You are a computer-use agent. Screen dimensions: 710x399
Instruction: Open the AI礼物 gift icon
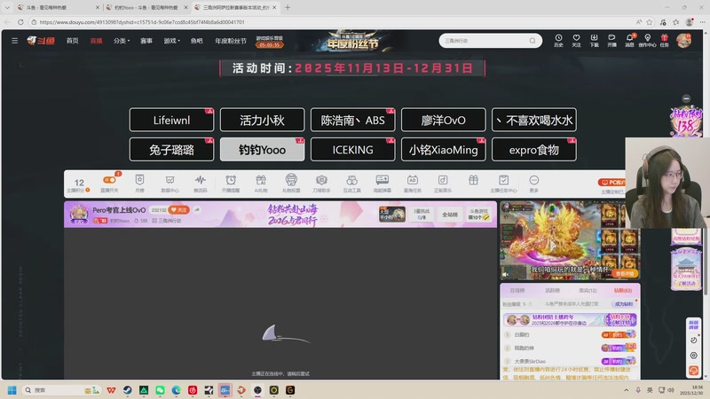click(261, 184)
